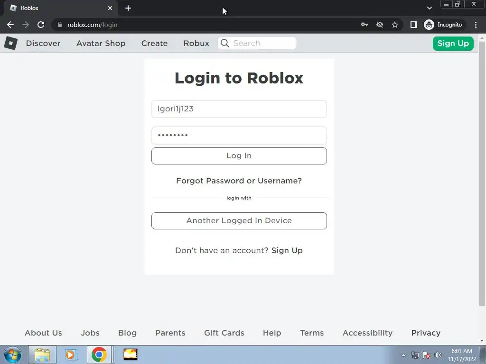Click the Chrome taskbar icon
This screenshot has width=486, height=364.
click(99, 355)
